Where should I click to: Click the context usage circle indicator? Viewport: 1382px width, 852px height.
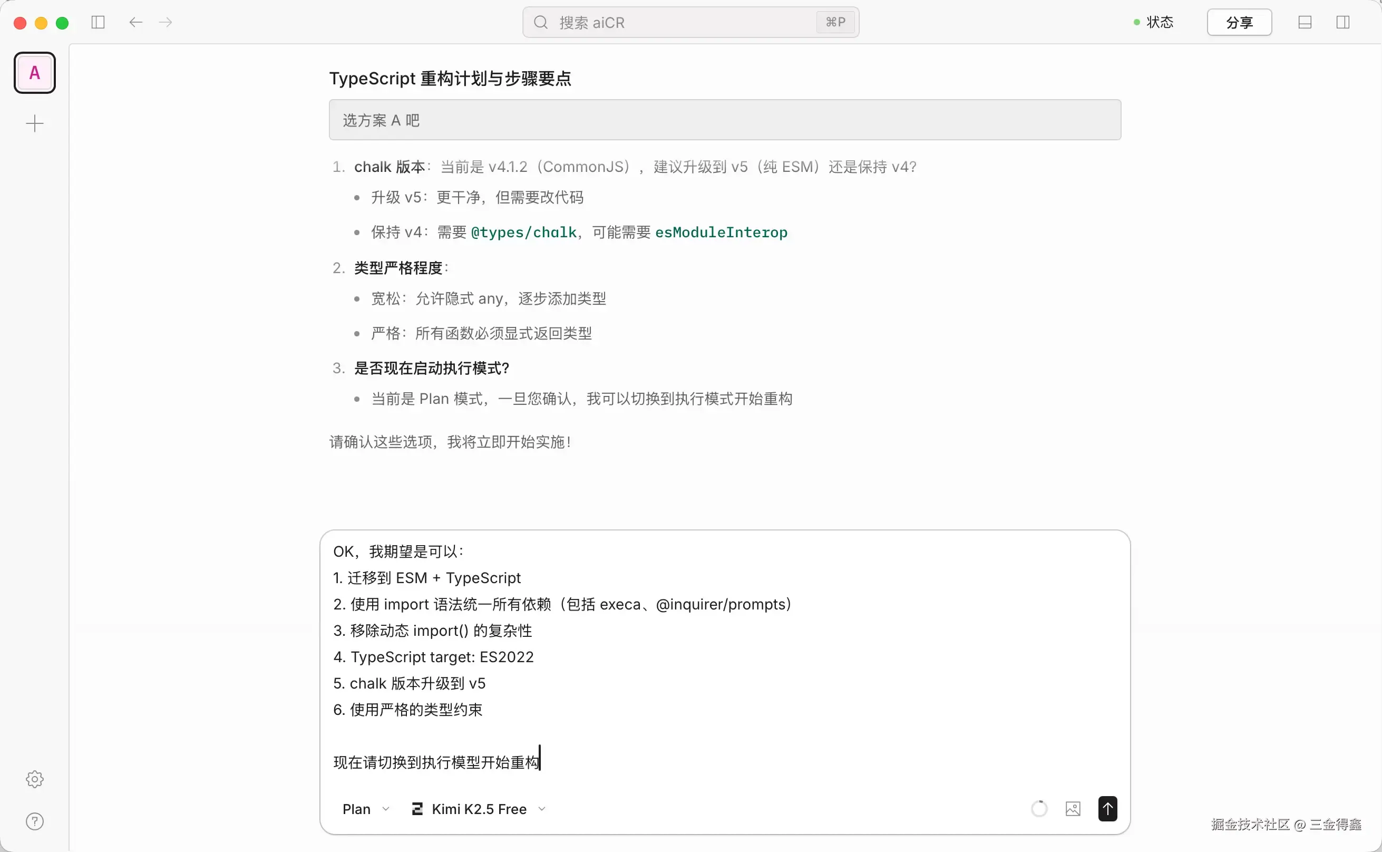point(1039,809)
